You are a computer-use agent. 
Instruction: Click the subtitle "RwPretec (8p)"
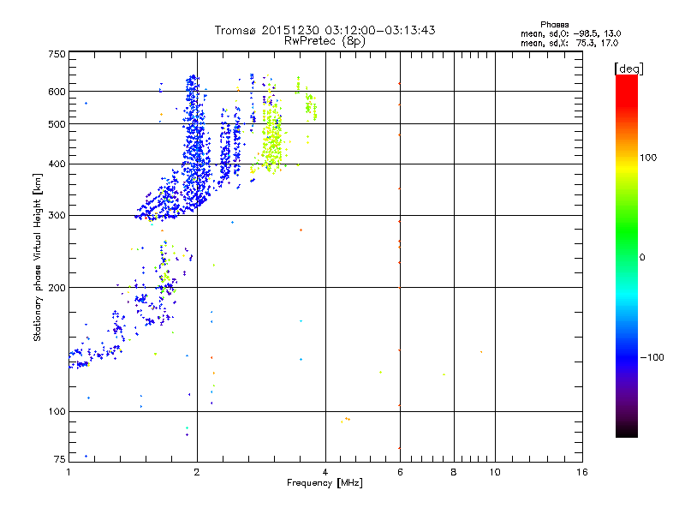click(325, 41)
